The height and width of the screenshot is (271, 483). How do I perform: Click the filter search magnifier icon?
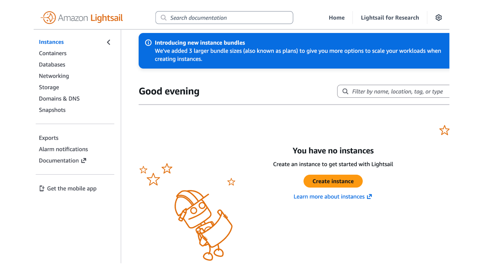coord(345,91)
